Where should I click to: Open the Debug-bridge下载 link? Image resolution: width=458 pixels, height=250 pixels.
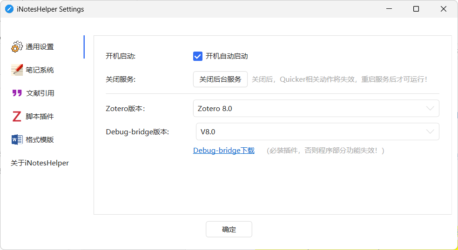pyautogui.click(x=224, y=151)
